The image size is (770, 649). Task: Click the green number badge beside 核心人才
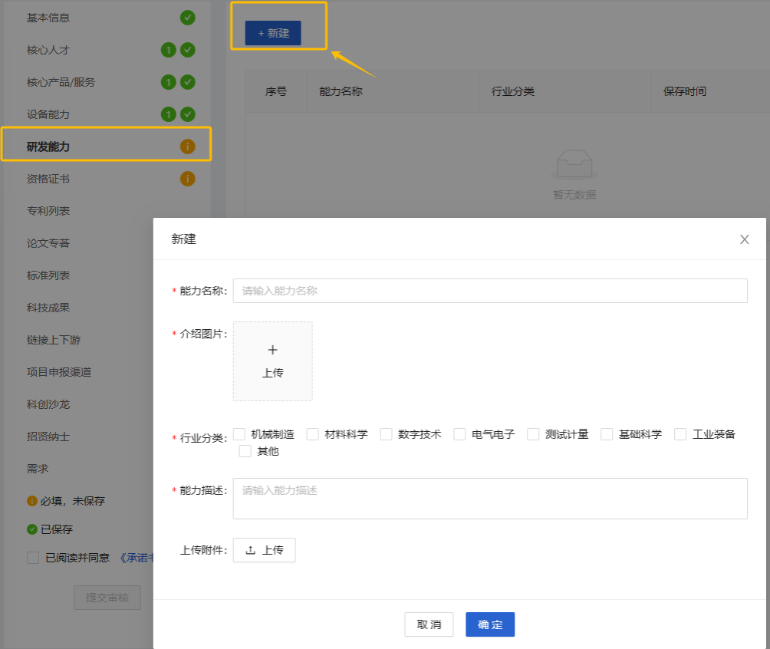(x=169, y=50)
